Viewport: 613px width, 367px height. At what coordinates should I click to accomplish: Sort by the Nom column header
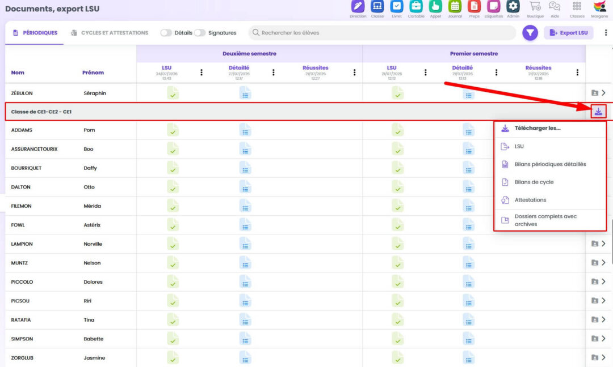click(x=18, y=72)
